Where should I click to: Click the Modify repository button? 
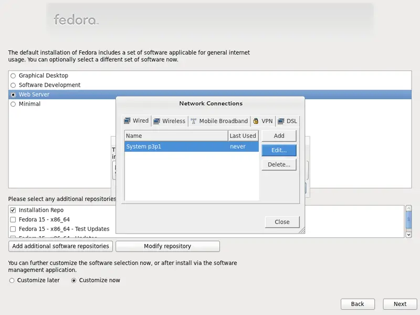[x=167, y=246]
